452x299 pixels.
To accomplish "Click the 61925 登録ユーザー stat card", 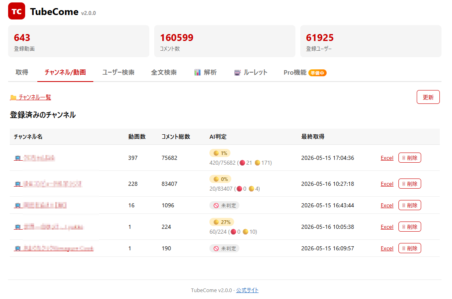I will point(371,41).
